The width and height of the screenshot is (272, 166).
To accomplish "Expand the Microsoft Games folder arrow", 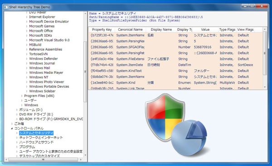I will click(27, 26).
